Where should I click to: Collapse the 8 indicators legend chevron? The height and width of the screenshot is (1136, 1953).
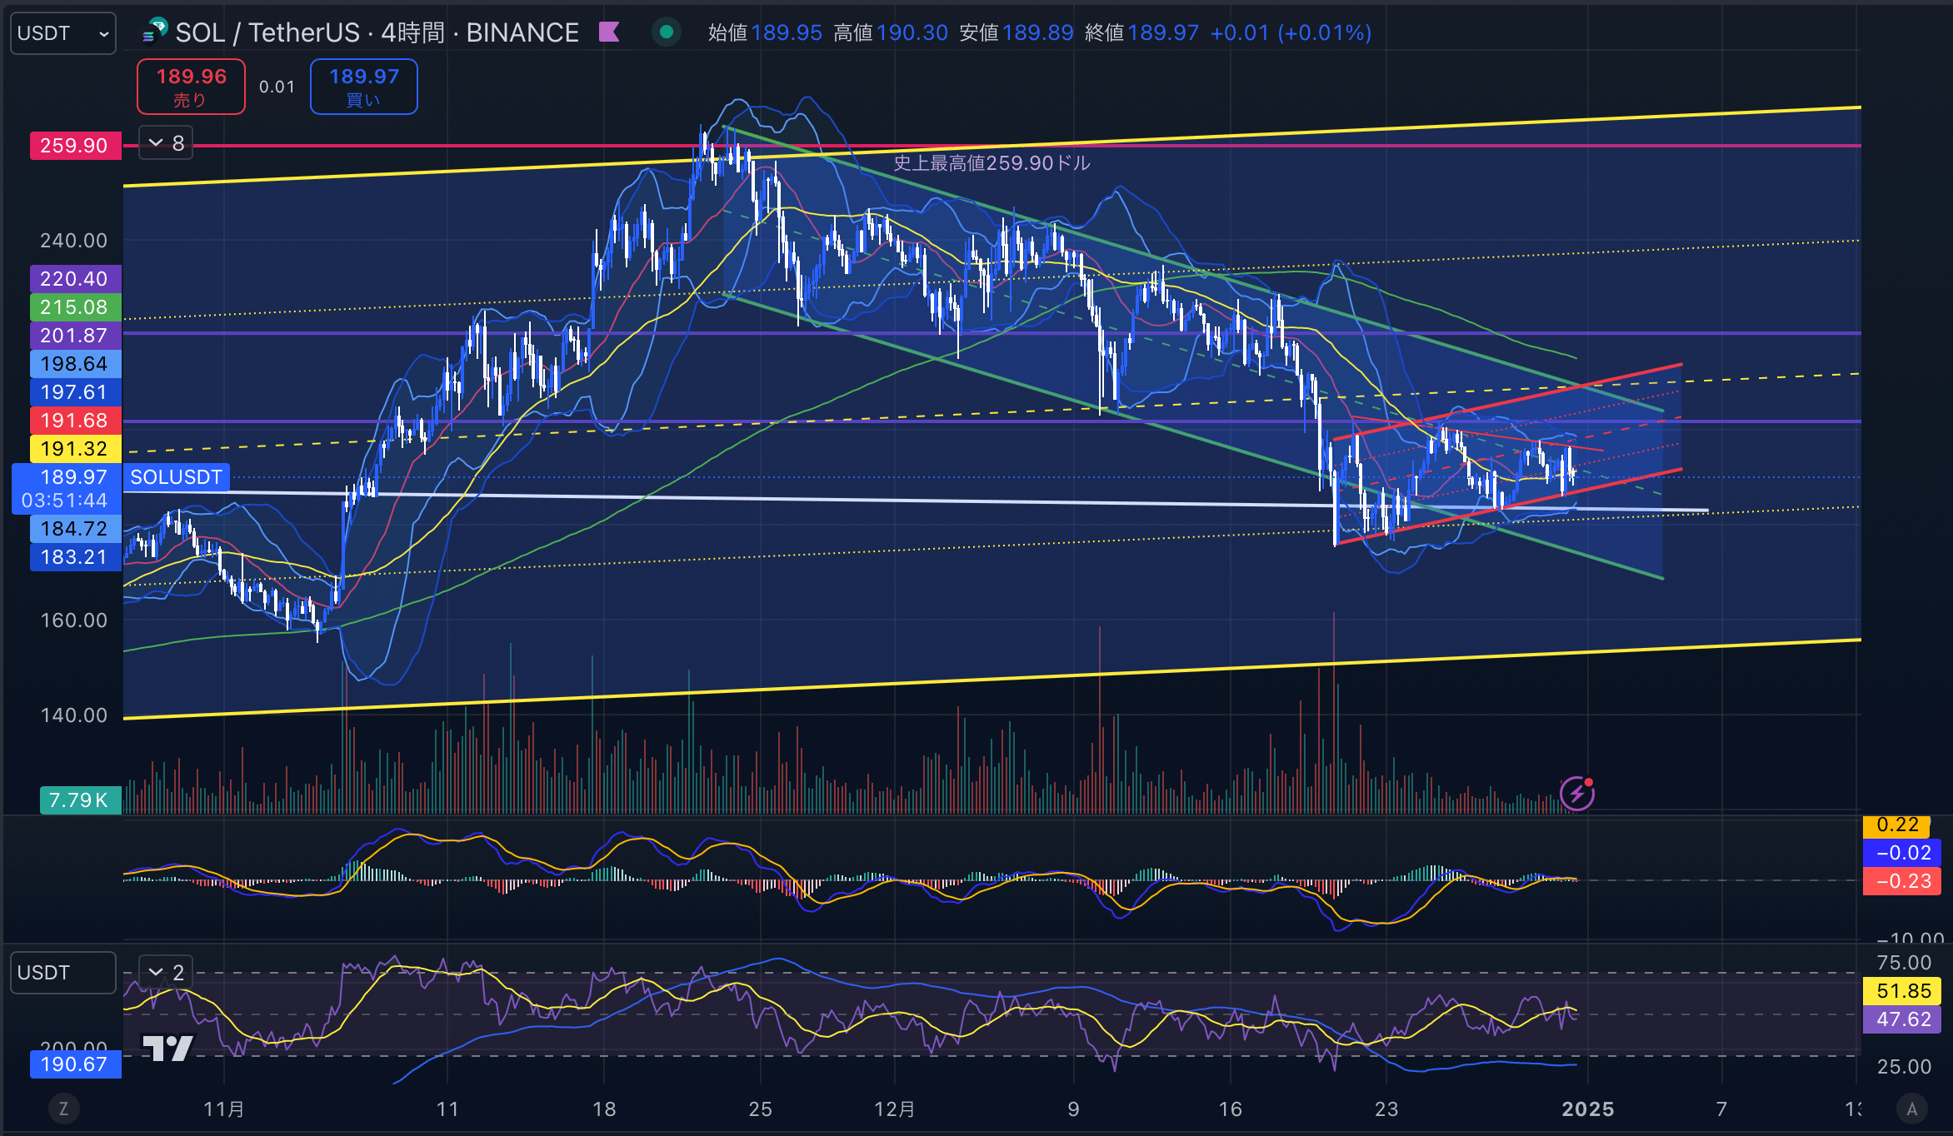click(x=165, y=143)
